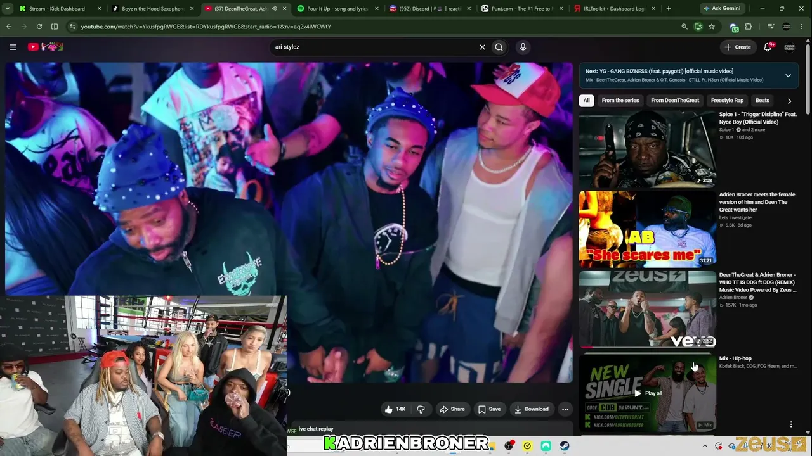
Task: Switch to the Stream - Kick Dashboard tab
Action: point(57,9)
